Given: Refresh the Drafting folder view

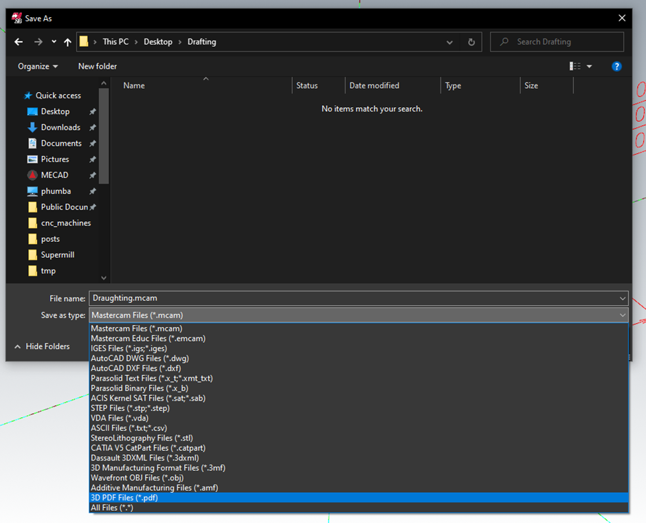Looking at the screenshot, I should 471,42.
